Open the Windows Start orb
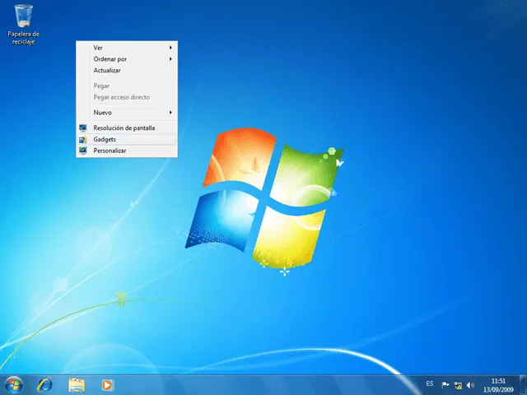Screen dimensions: 527x395 (x=14, y=384)
